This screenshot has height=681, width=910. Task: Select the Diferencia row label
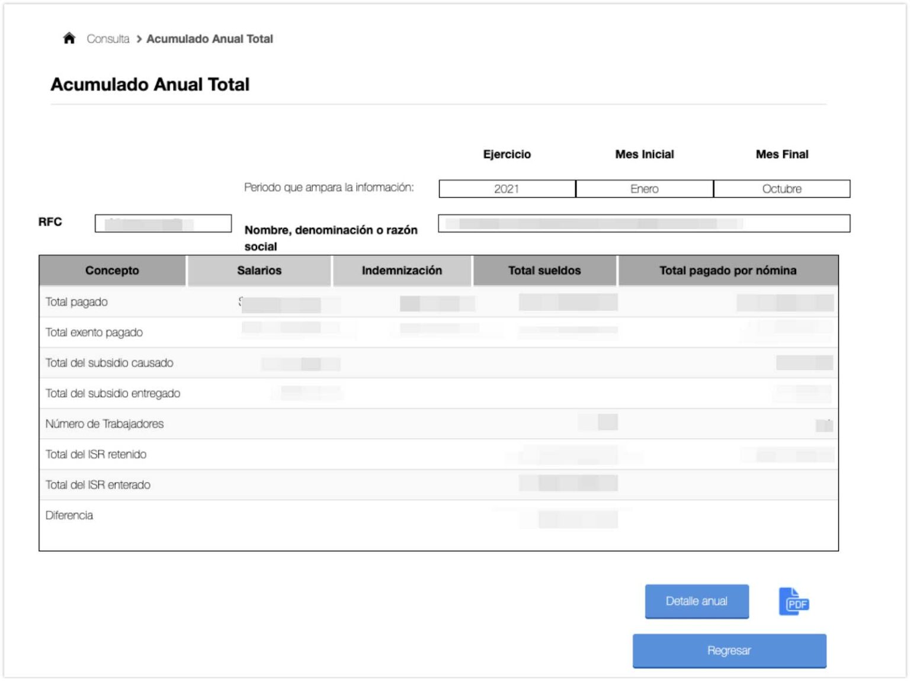[69, 515]
